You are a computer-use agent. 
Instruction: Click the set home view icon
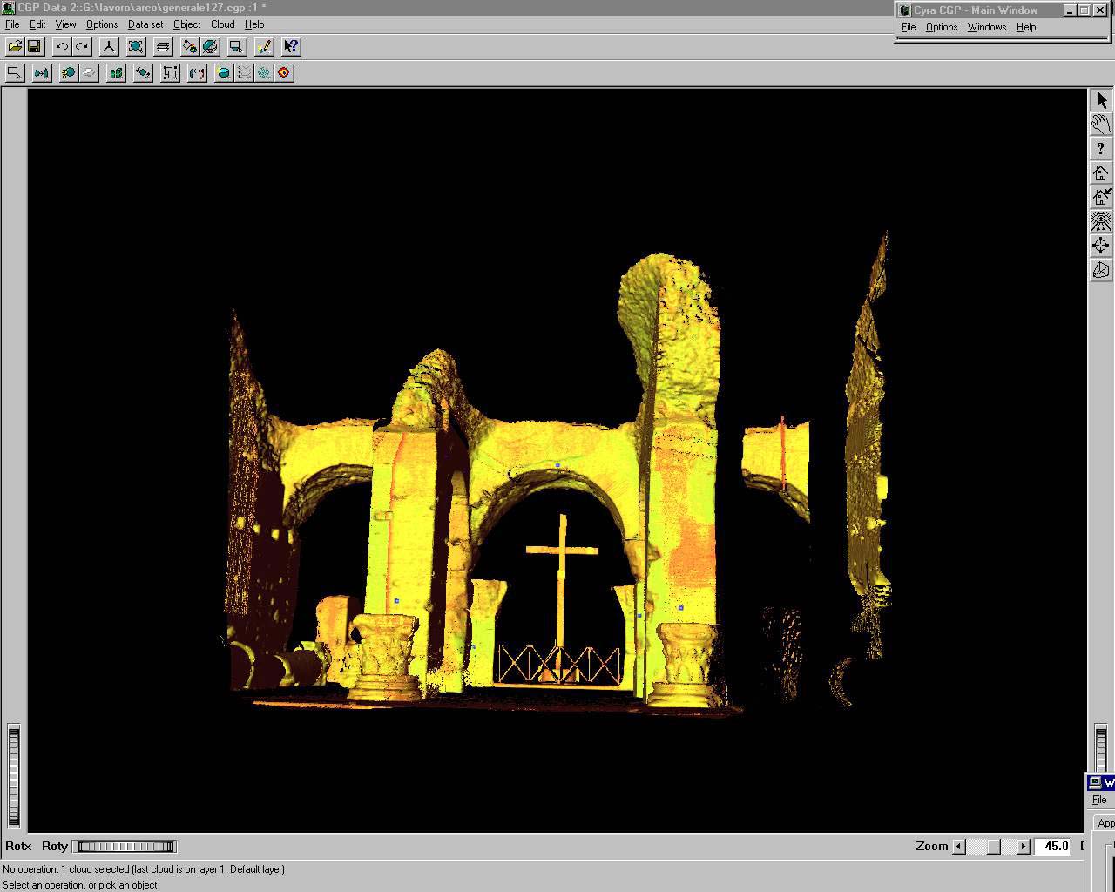[1101, 197]
